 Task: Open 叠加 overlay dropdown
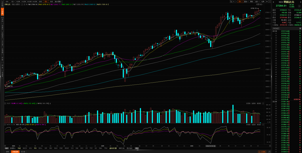click(246, 2)
